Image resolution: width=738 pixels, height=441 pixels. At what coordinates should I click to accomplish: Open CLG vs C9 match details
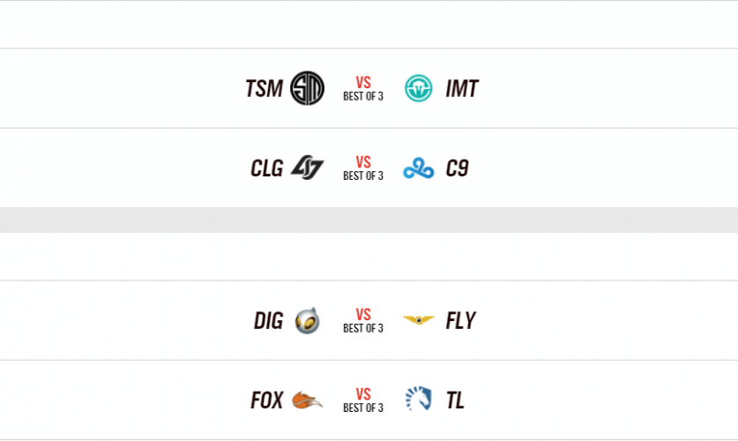point(363,168)
